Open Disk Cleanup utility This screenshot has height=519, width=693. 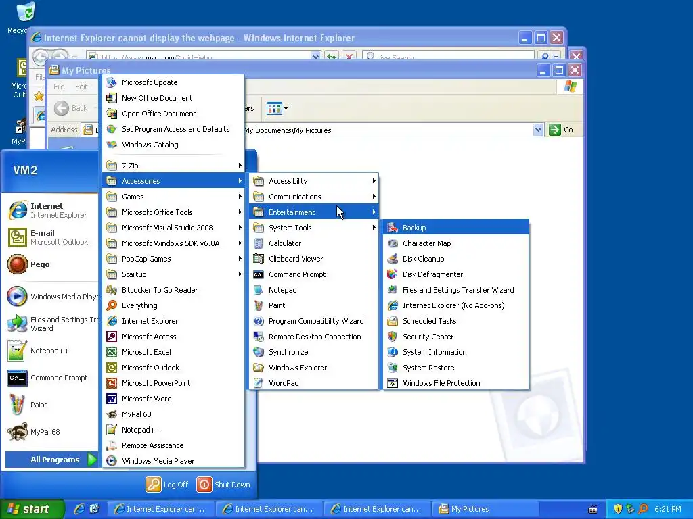click(455, 259)
